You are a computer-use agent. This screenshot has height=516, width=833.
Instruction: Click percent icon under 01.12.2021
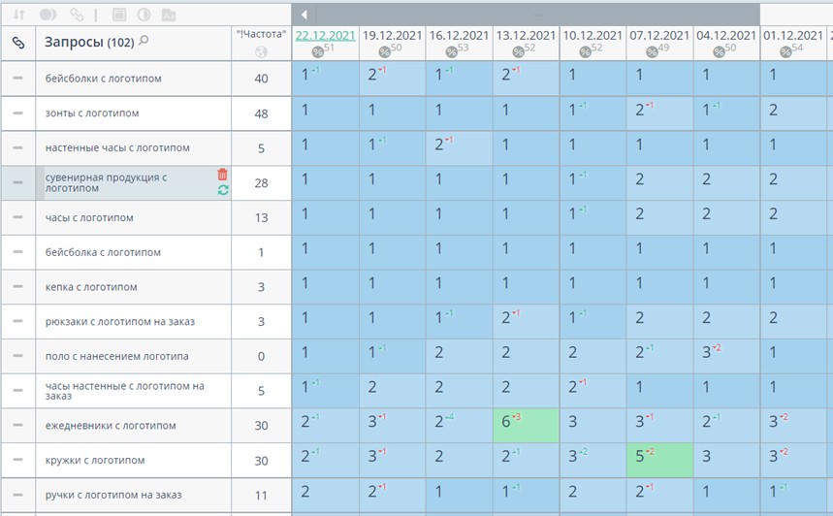pyautogui.click(x=785, y=51)
